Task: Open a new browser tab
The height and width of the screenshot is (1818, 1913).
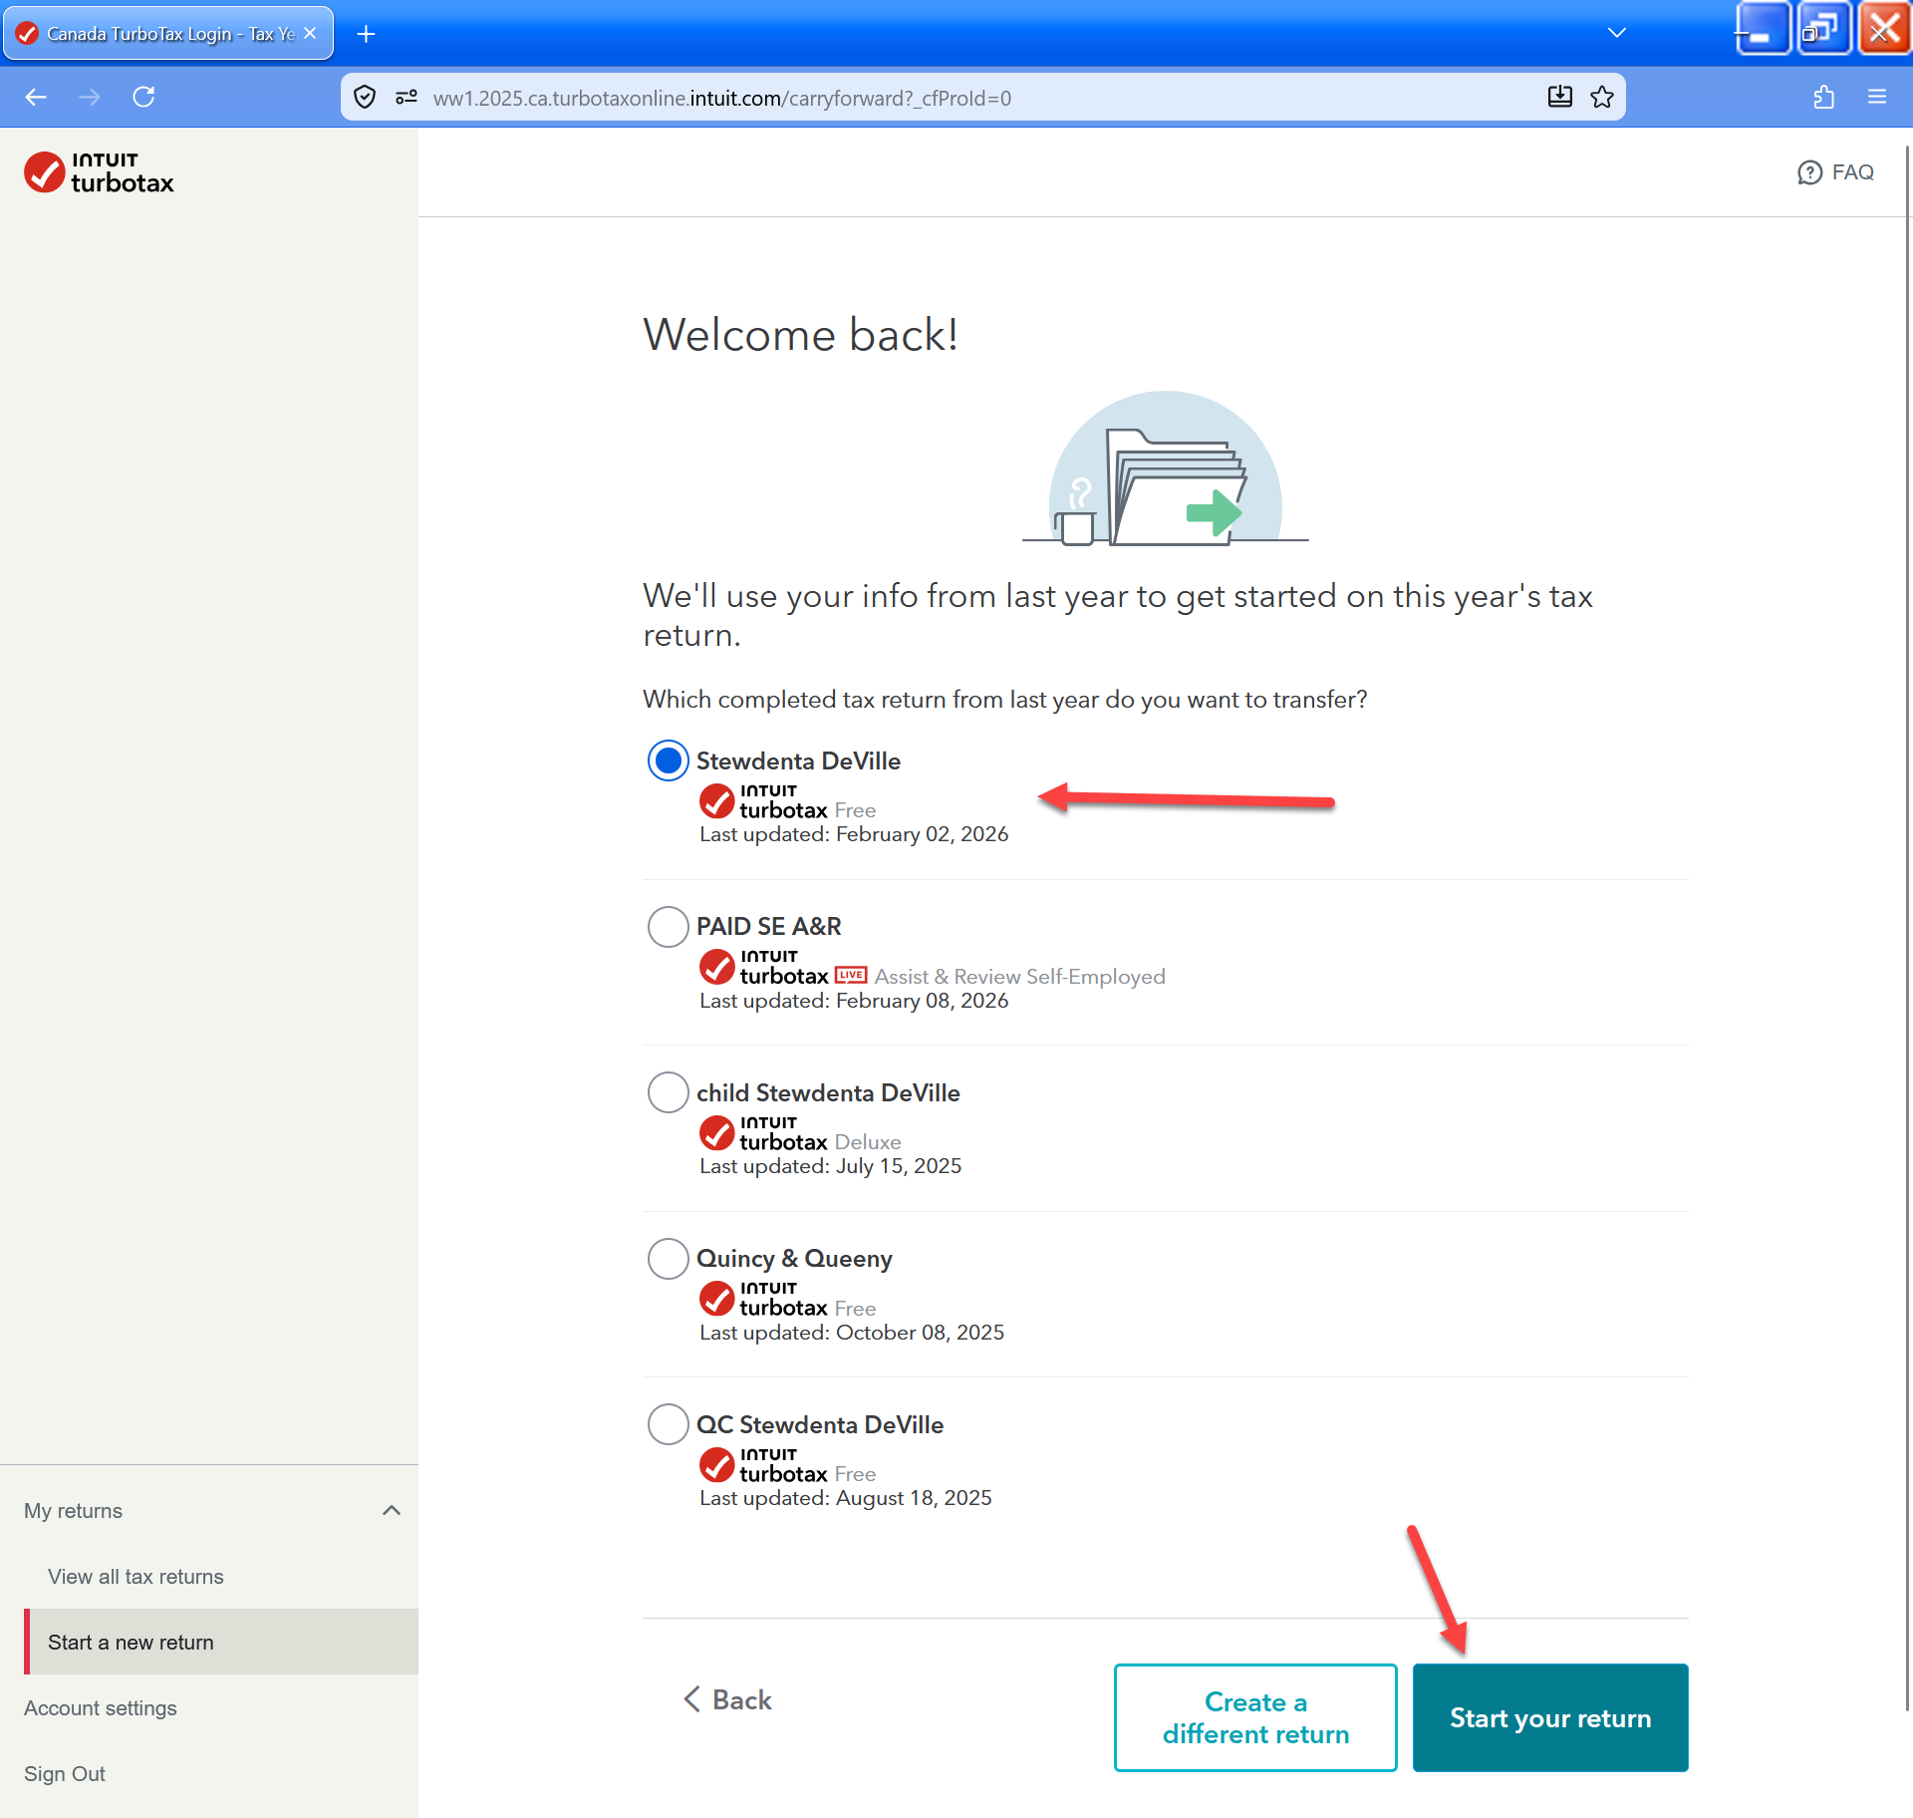Action: (366, 34)
